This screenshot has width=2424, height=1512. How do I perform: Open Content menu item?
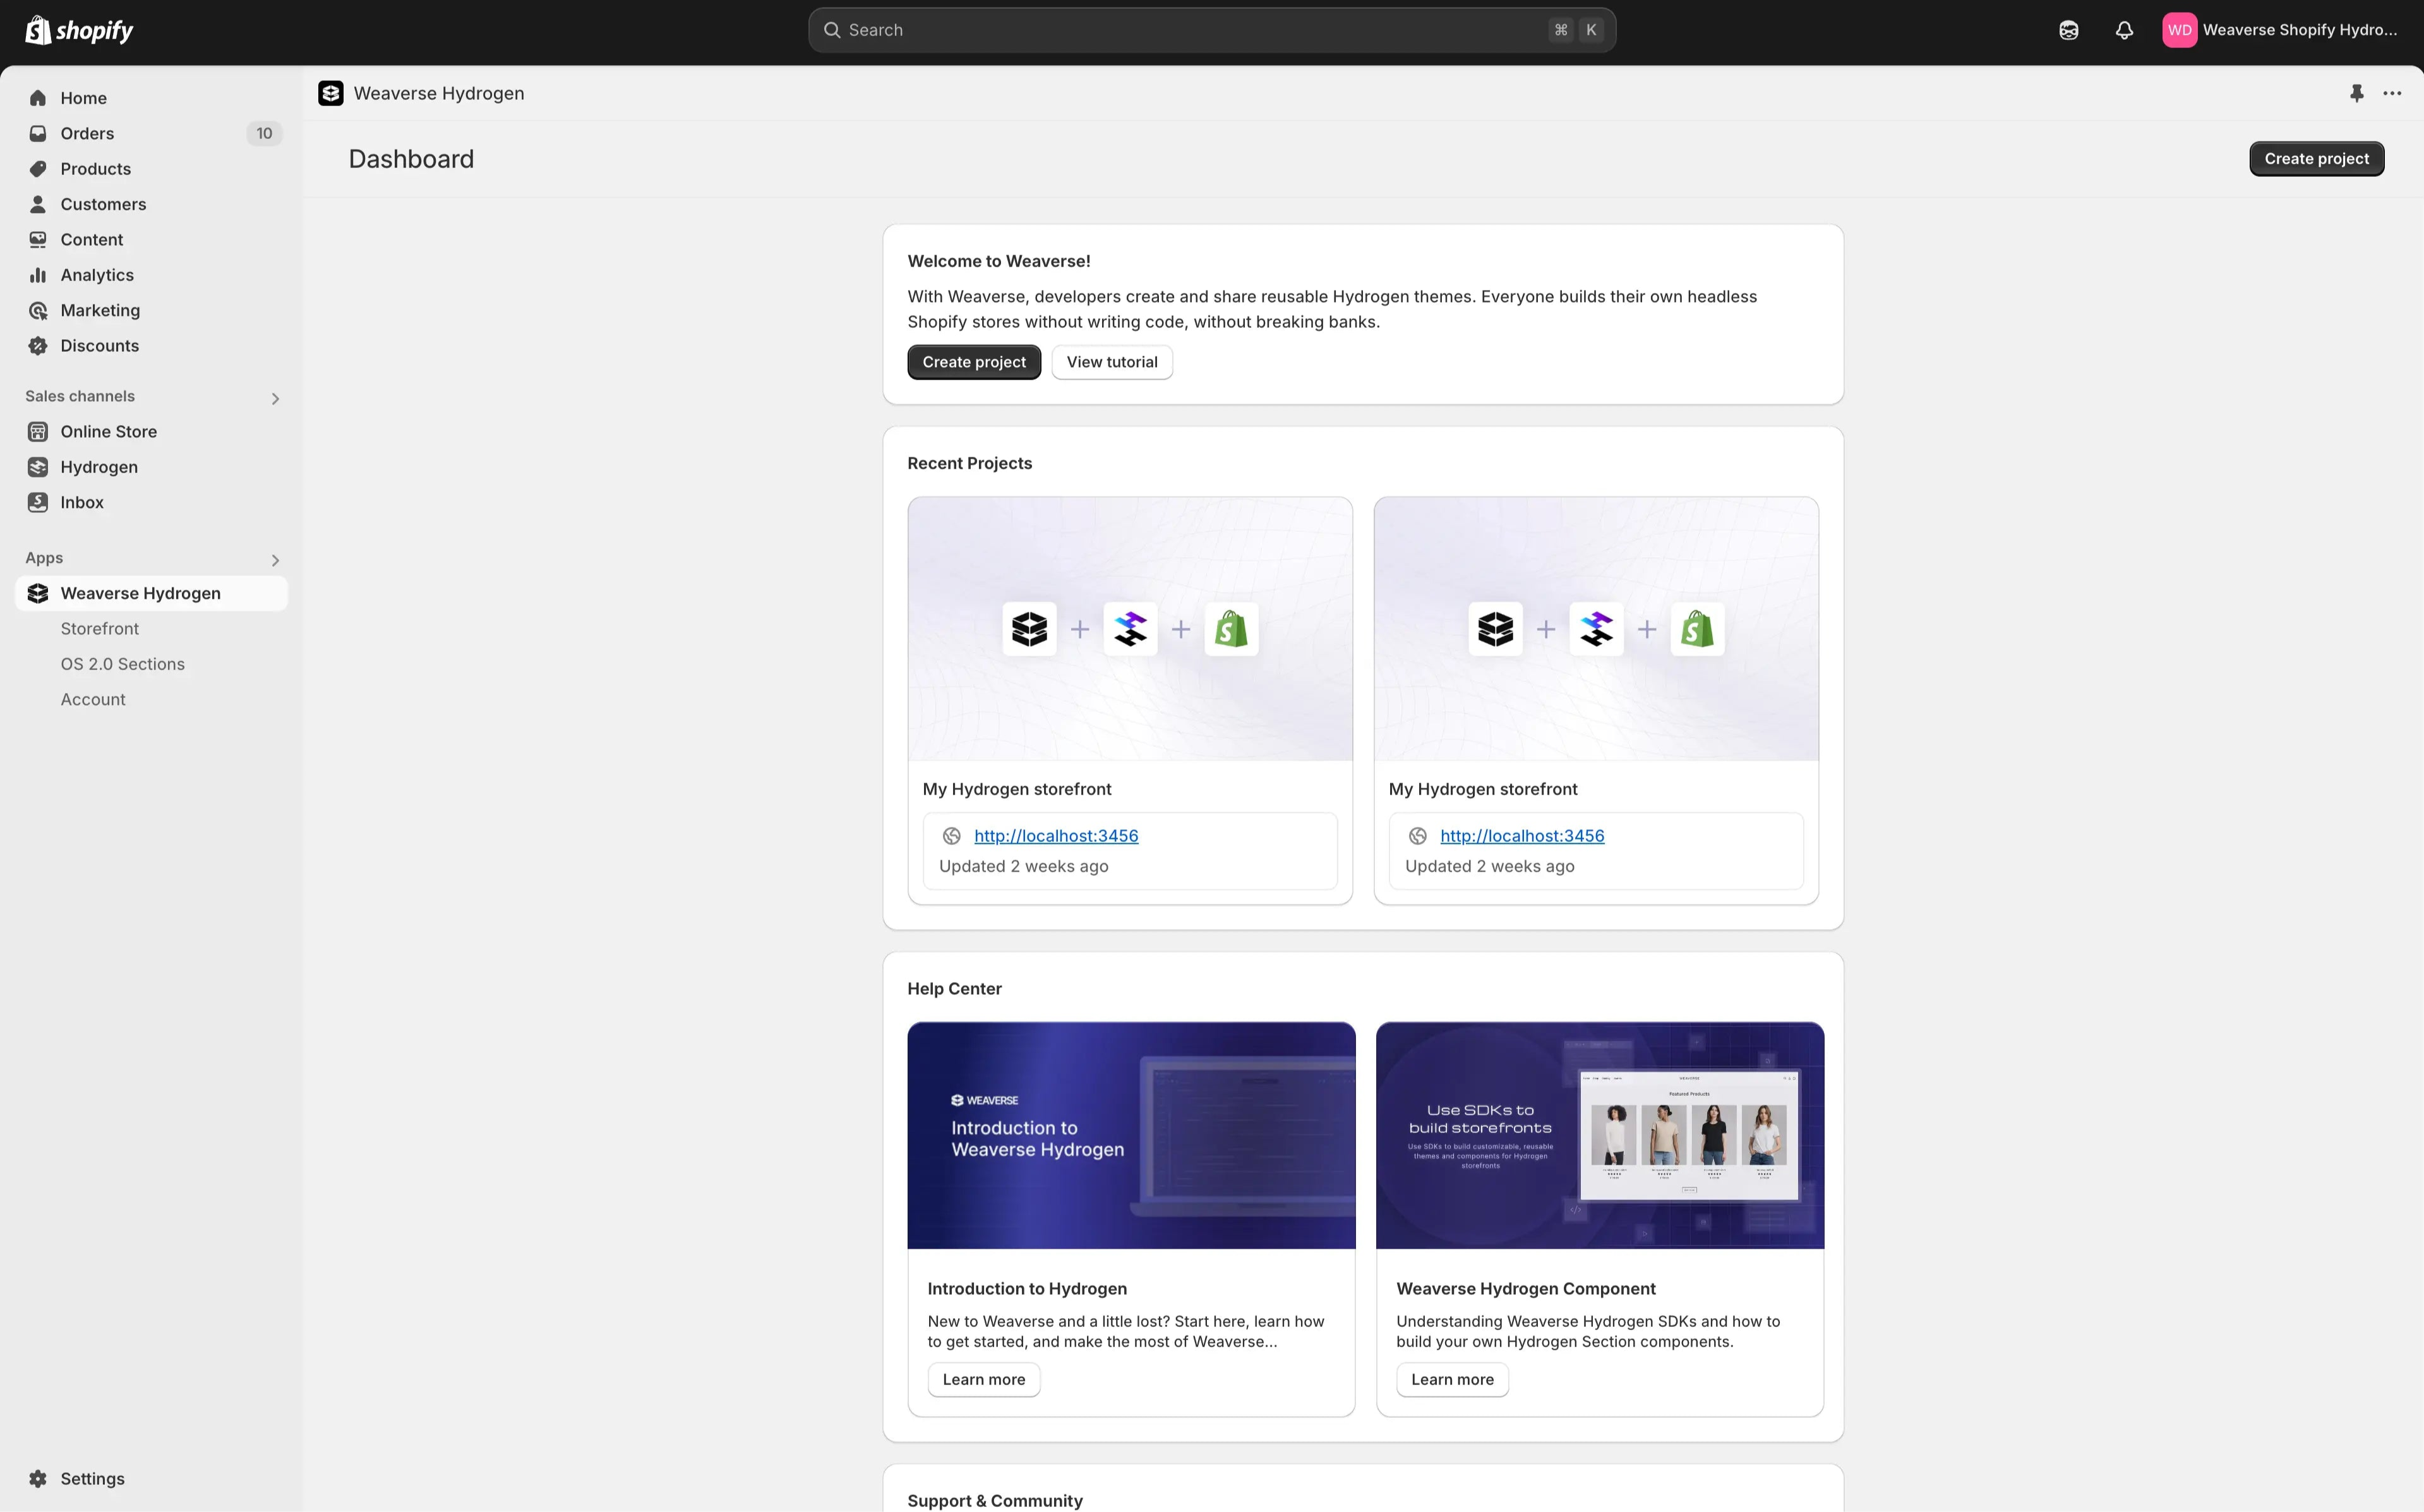tap(152, 239)
